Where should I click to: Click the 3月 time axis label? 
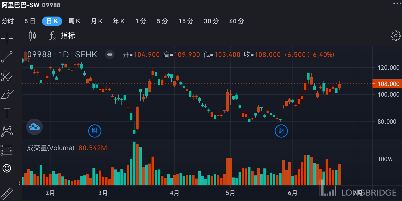coord(103,193)
